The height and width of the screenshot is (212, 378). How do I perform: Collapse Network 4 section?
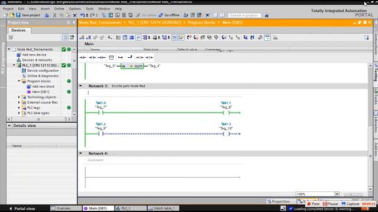tap(81, 153)
